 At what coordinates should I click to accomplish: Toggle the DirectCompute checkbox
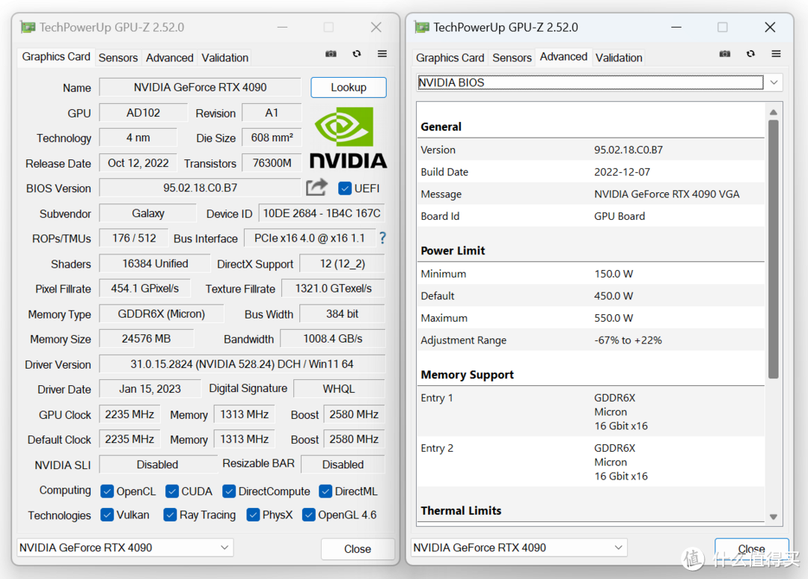[229, 491]
